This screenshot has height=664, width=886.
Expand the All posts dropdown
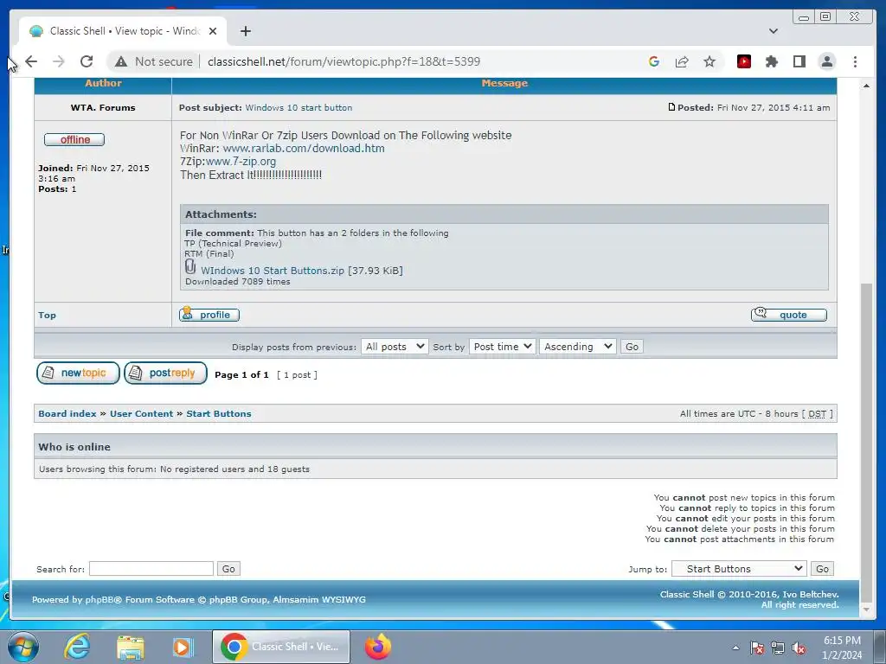coord(395,347)
